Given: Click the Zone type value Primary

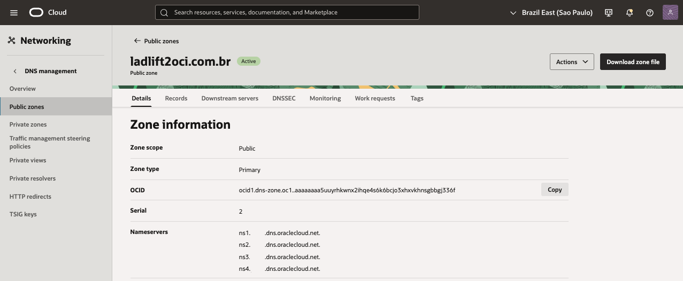Looking at the screenshot, I should [250, 170].
